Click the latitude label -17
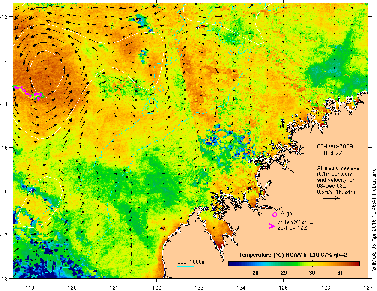The image size is (377, 291). pos(5,235)
